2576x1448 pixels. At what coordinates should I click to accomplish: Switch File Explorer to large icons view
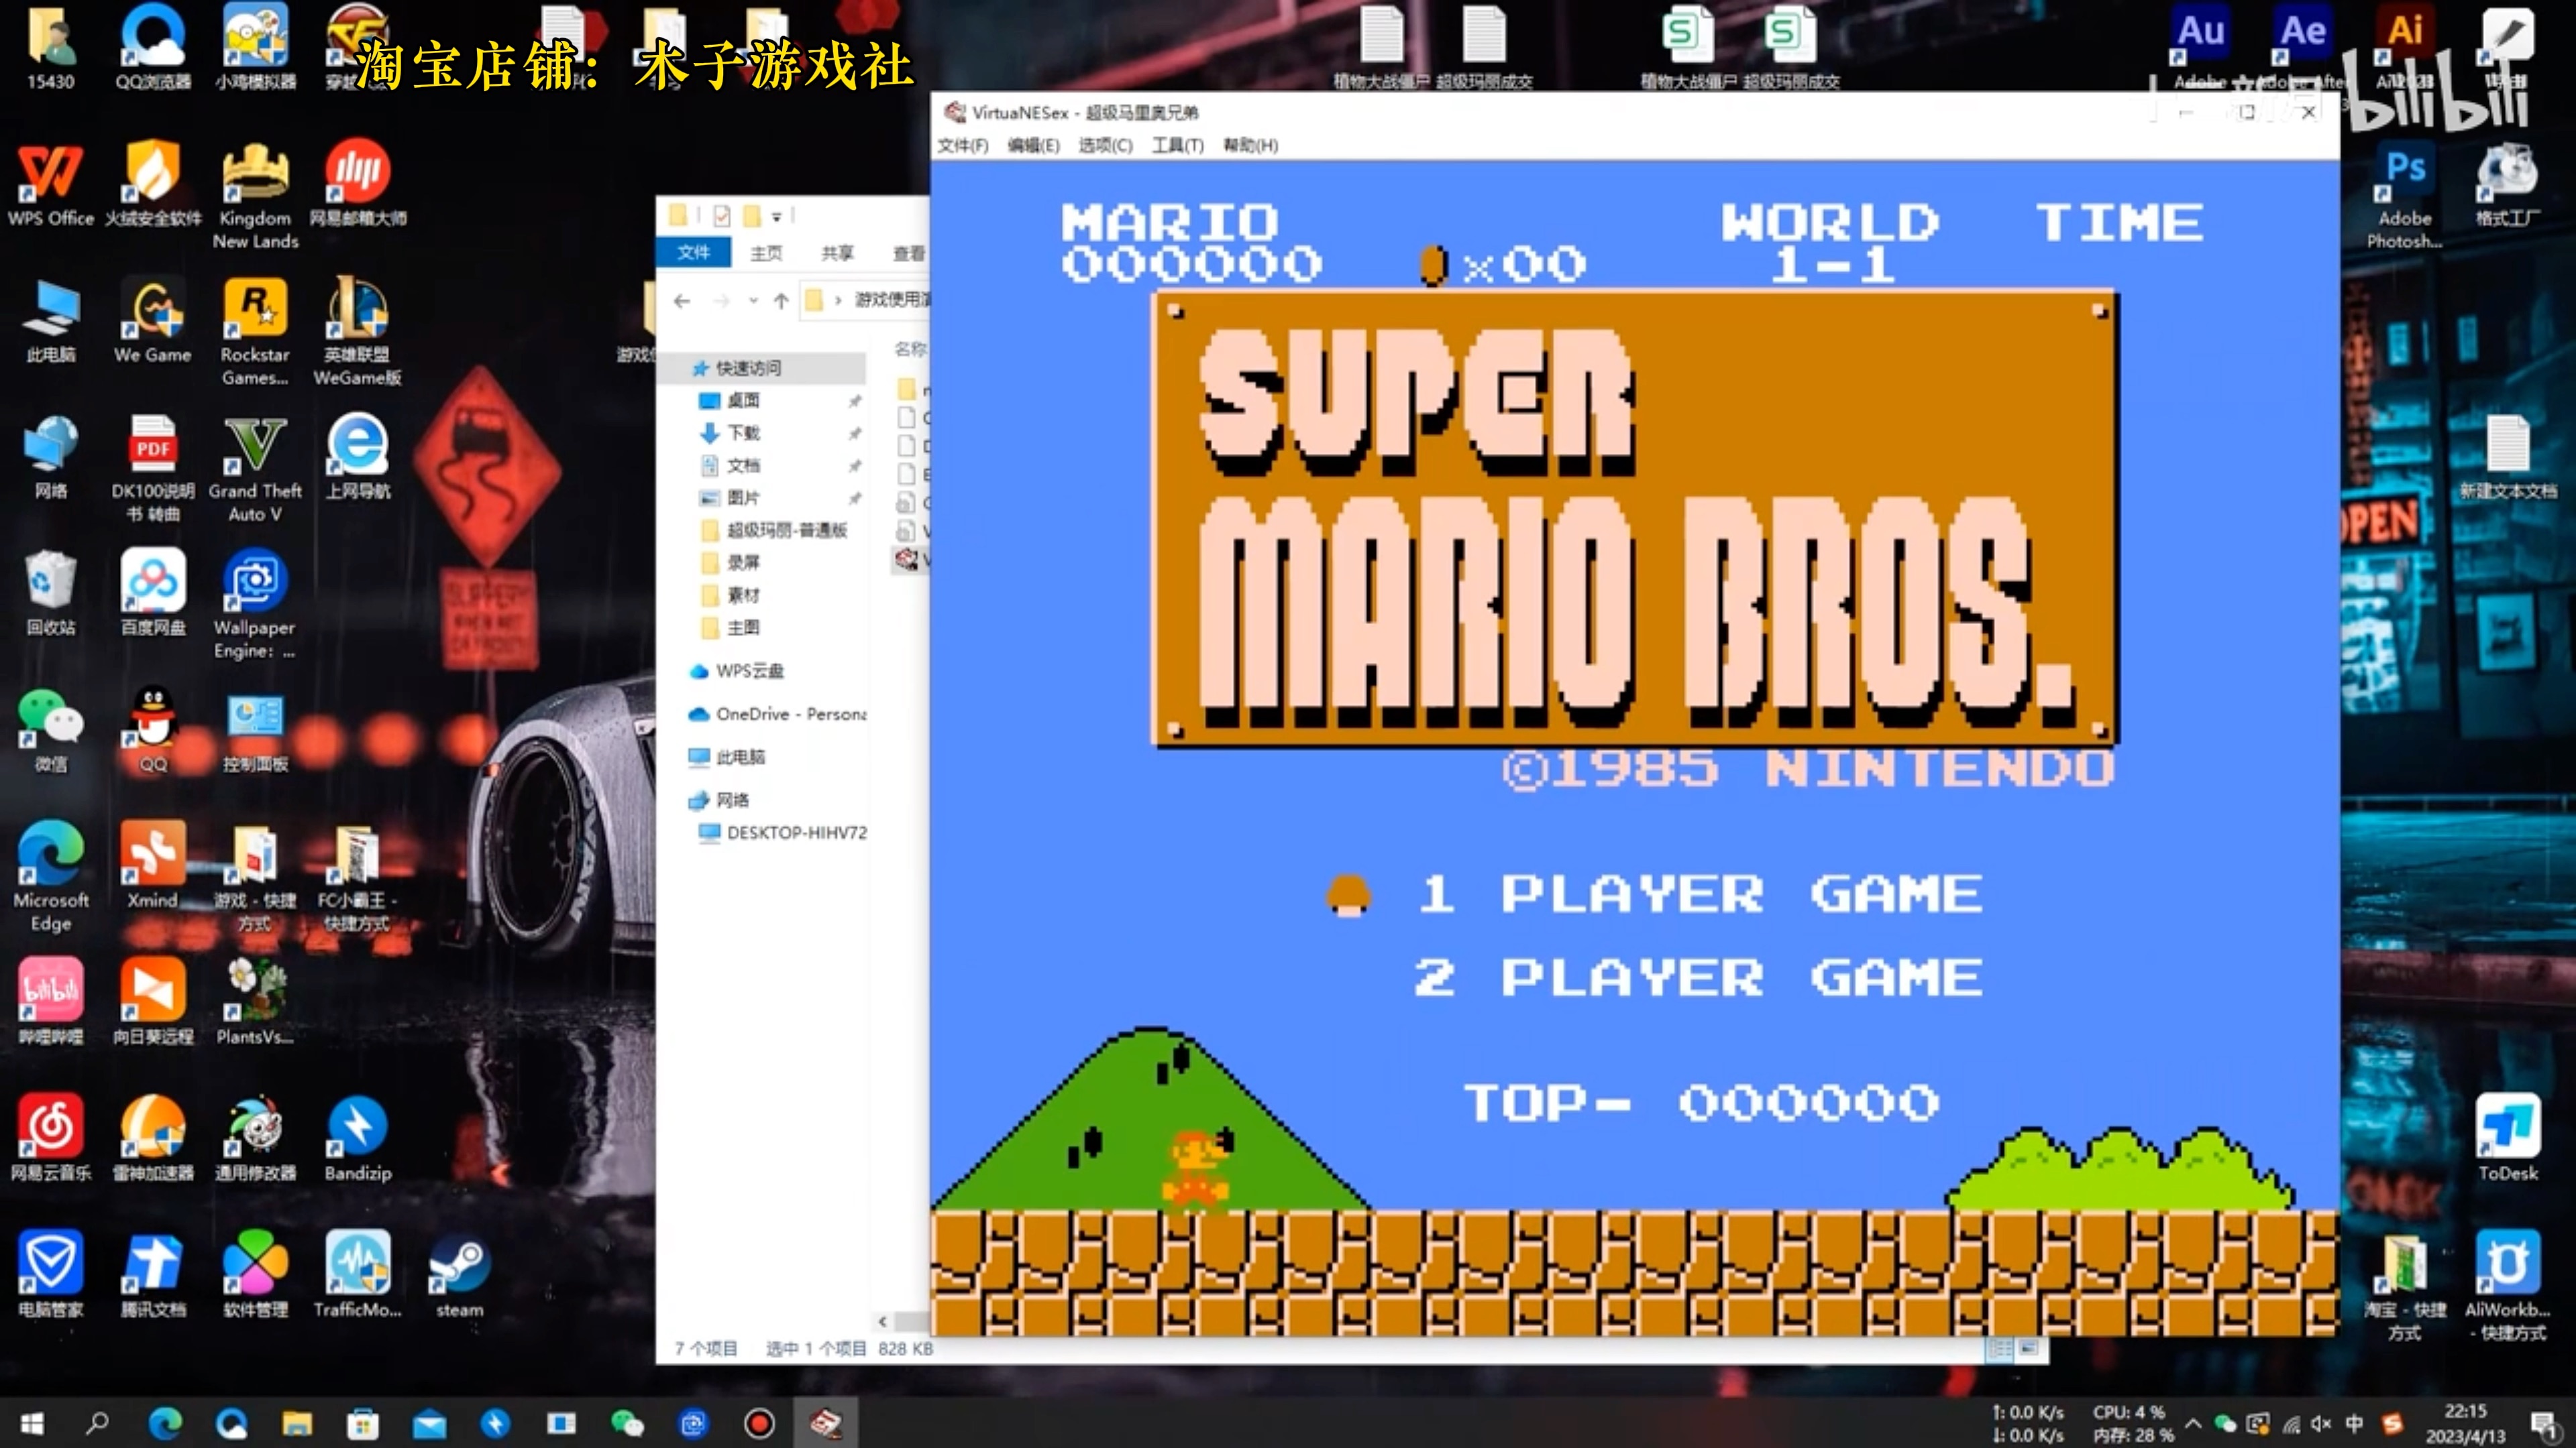coord(2028,1348)
